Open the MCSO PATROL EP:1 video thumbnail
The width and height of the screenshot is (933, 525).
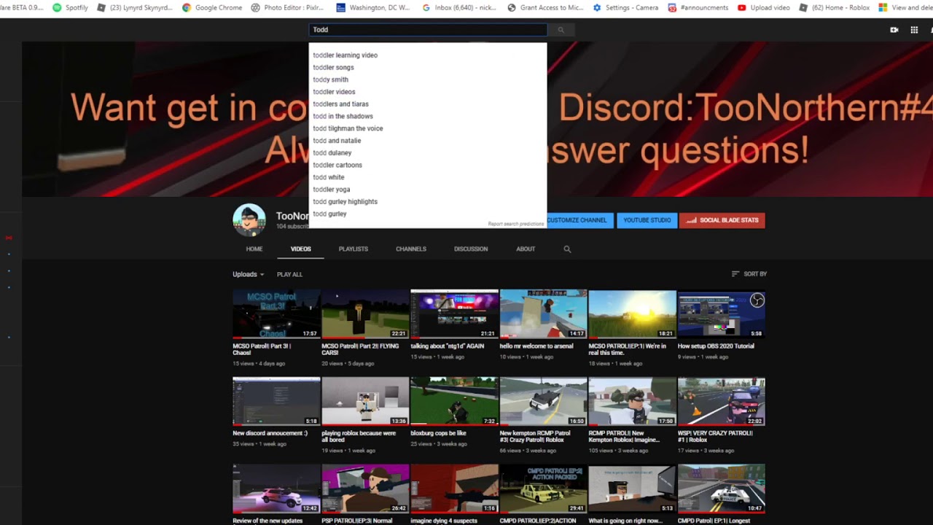click(x=632, y=314)
